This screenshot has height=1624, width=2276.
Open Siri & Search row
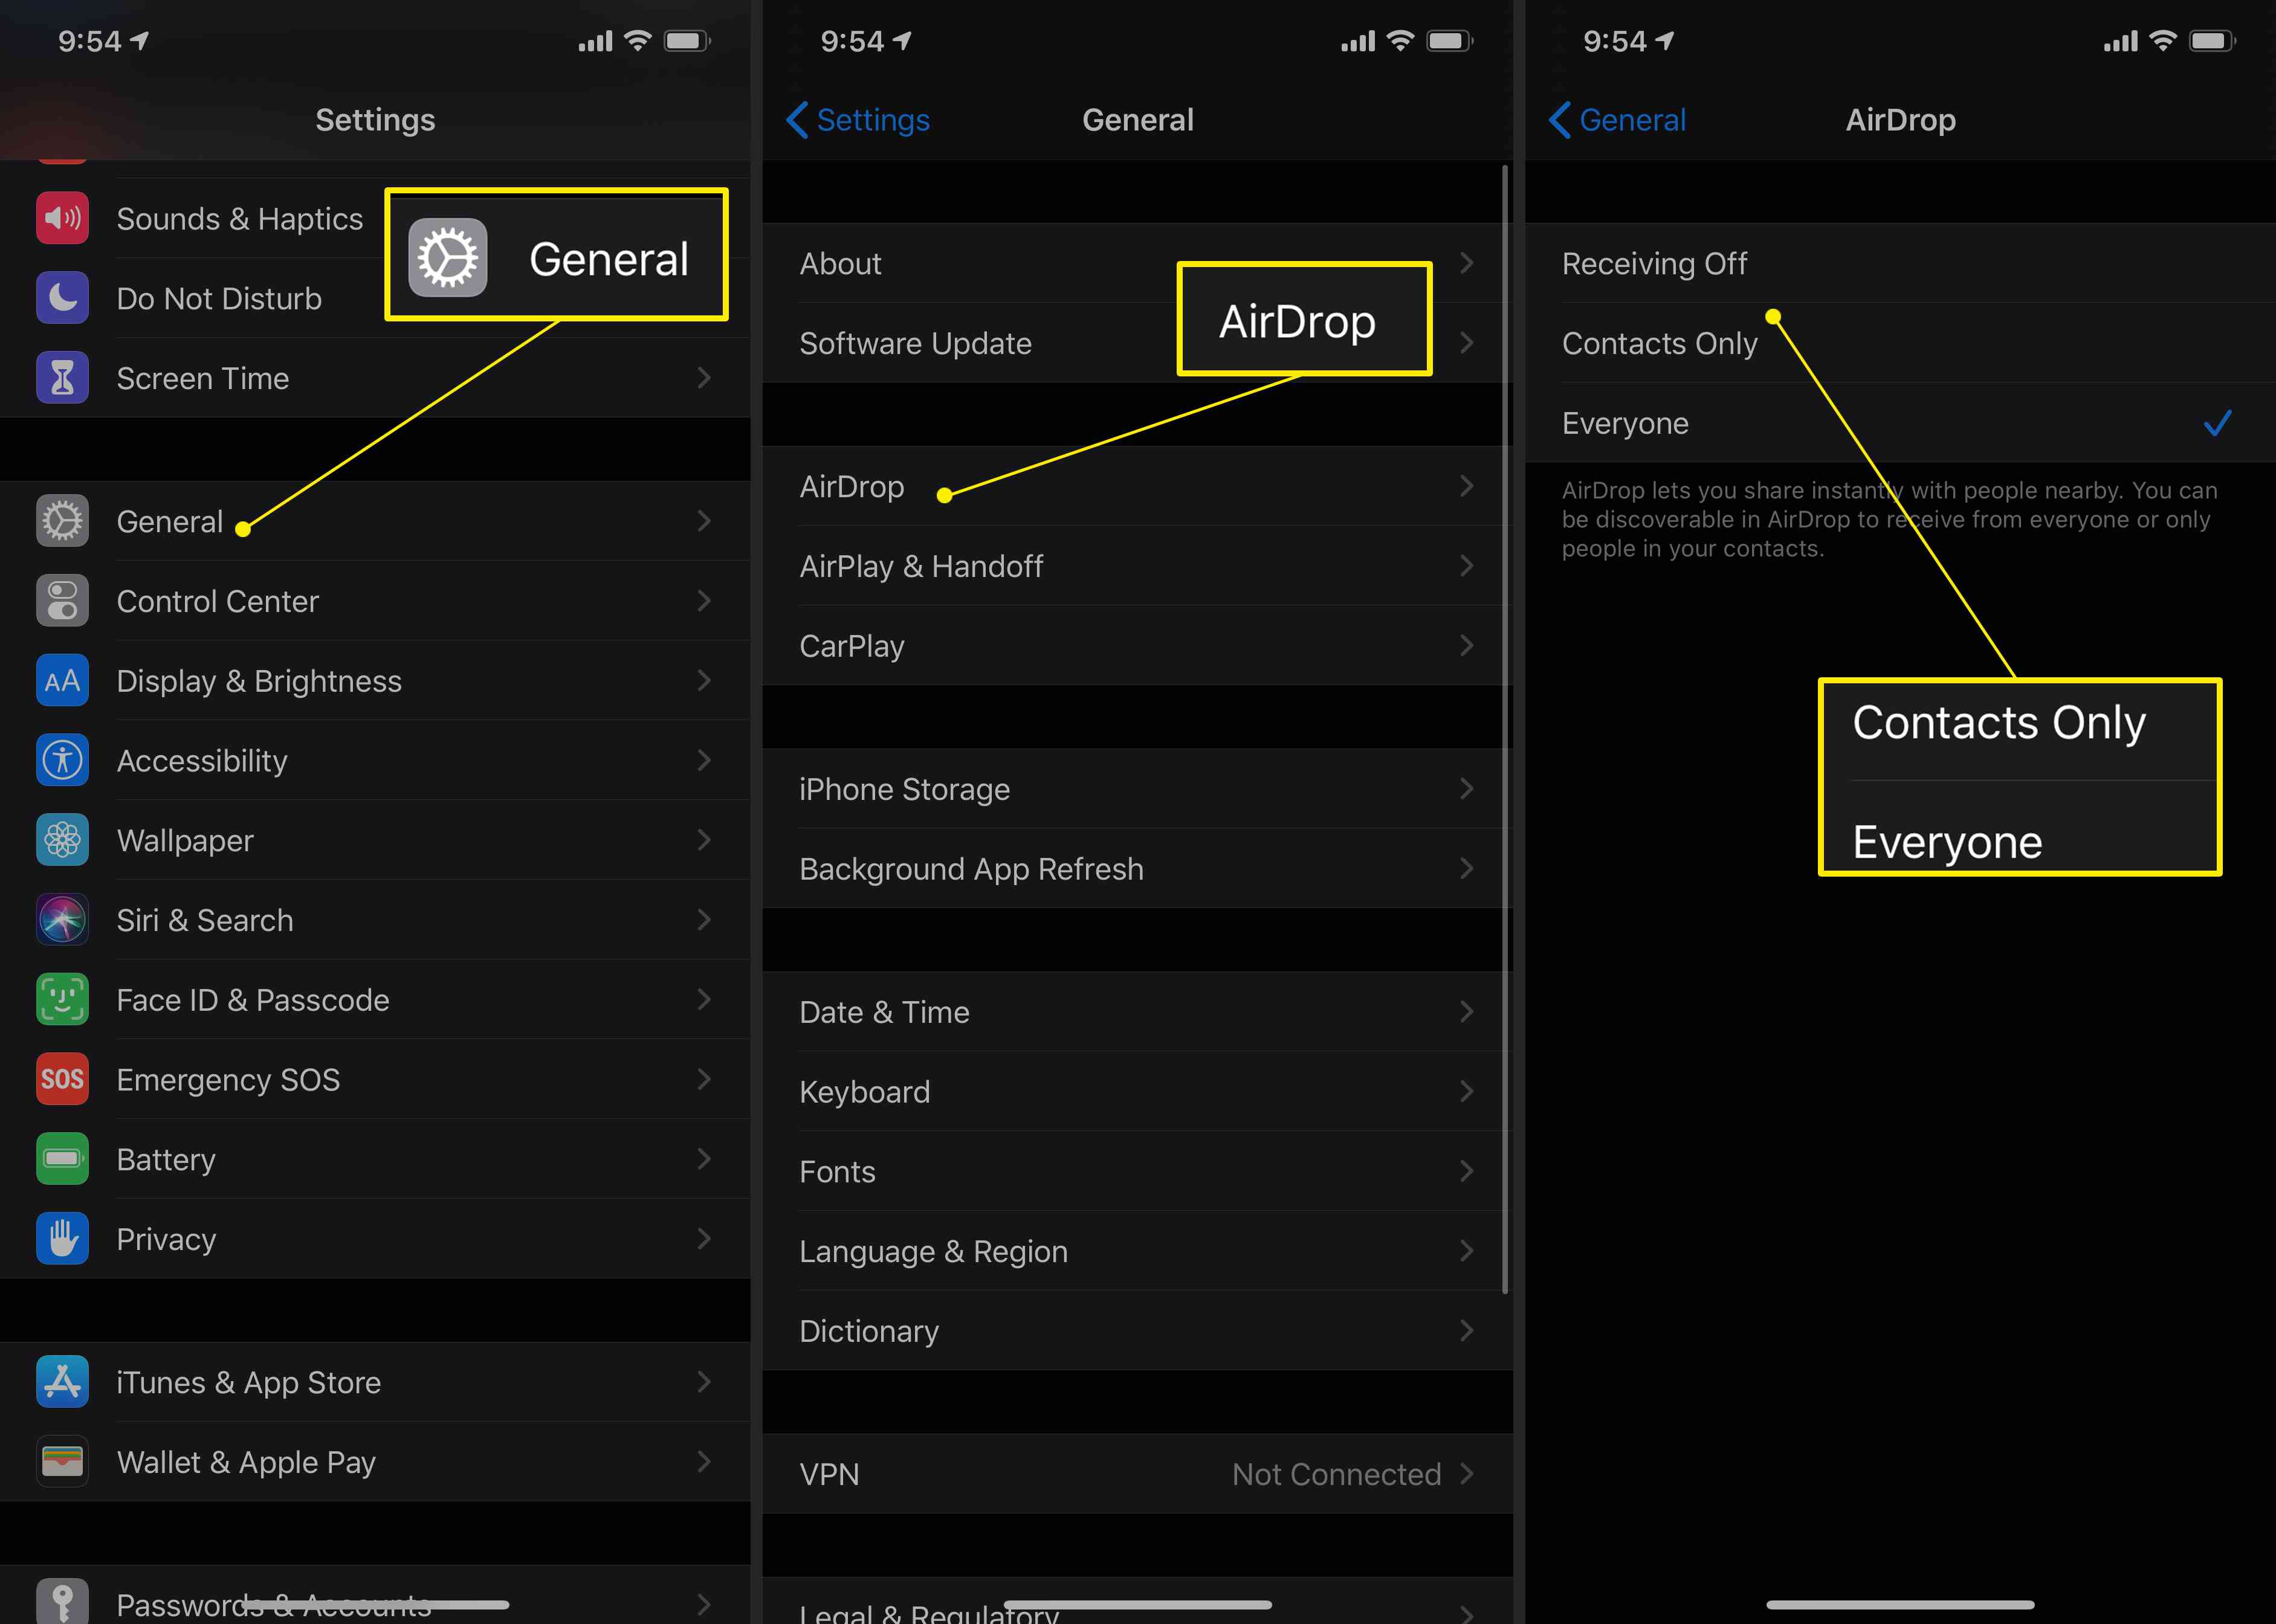pyautogui.click(x=375, y=920)
